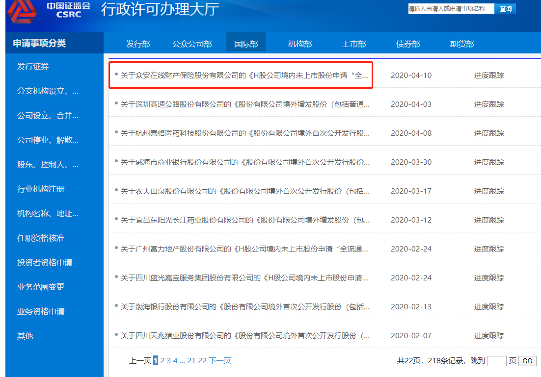Go to page 4 in pagination

pos(175,361)
